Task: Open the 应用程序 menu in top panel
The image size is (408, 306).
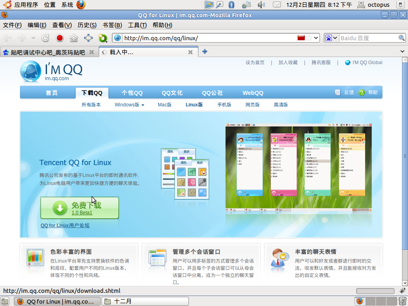Action: (x=26, y=5)
